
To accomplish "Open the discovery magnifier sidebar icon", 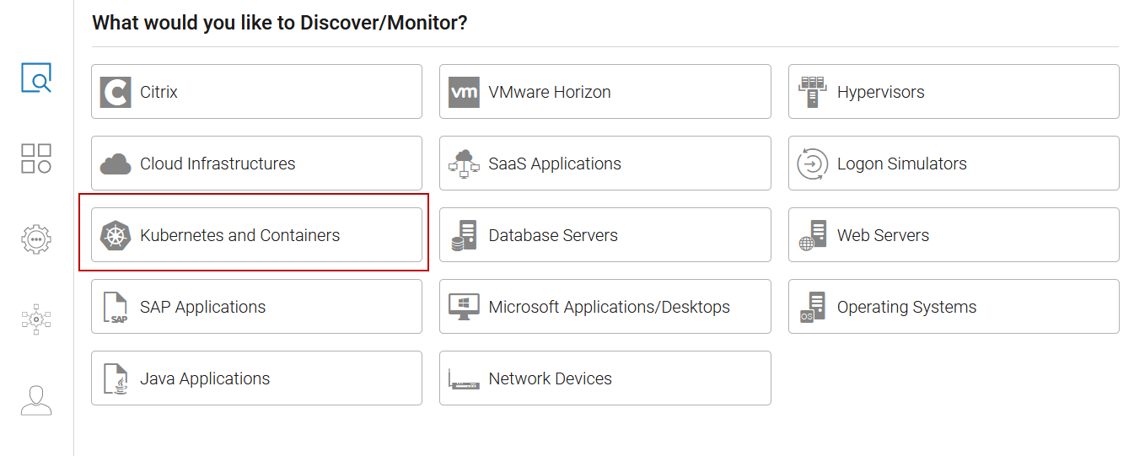I will [36, 78].
